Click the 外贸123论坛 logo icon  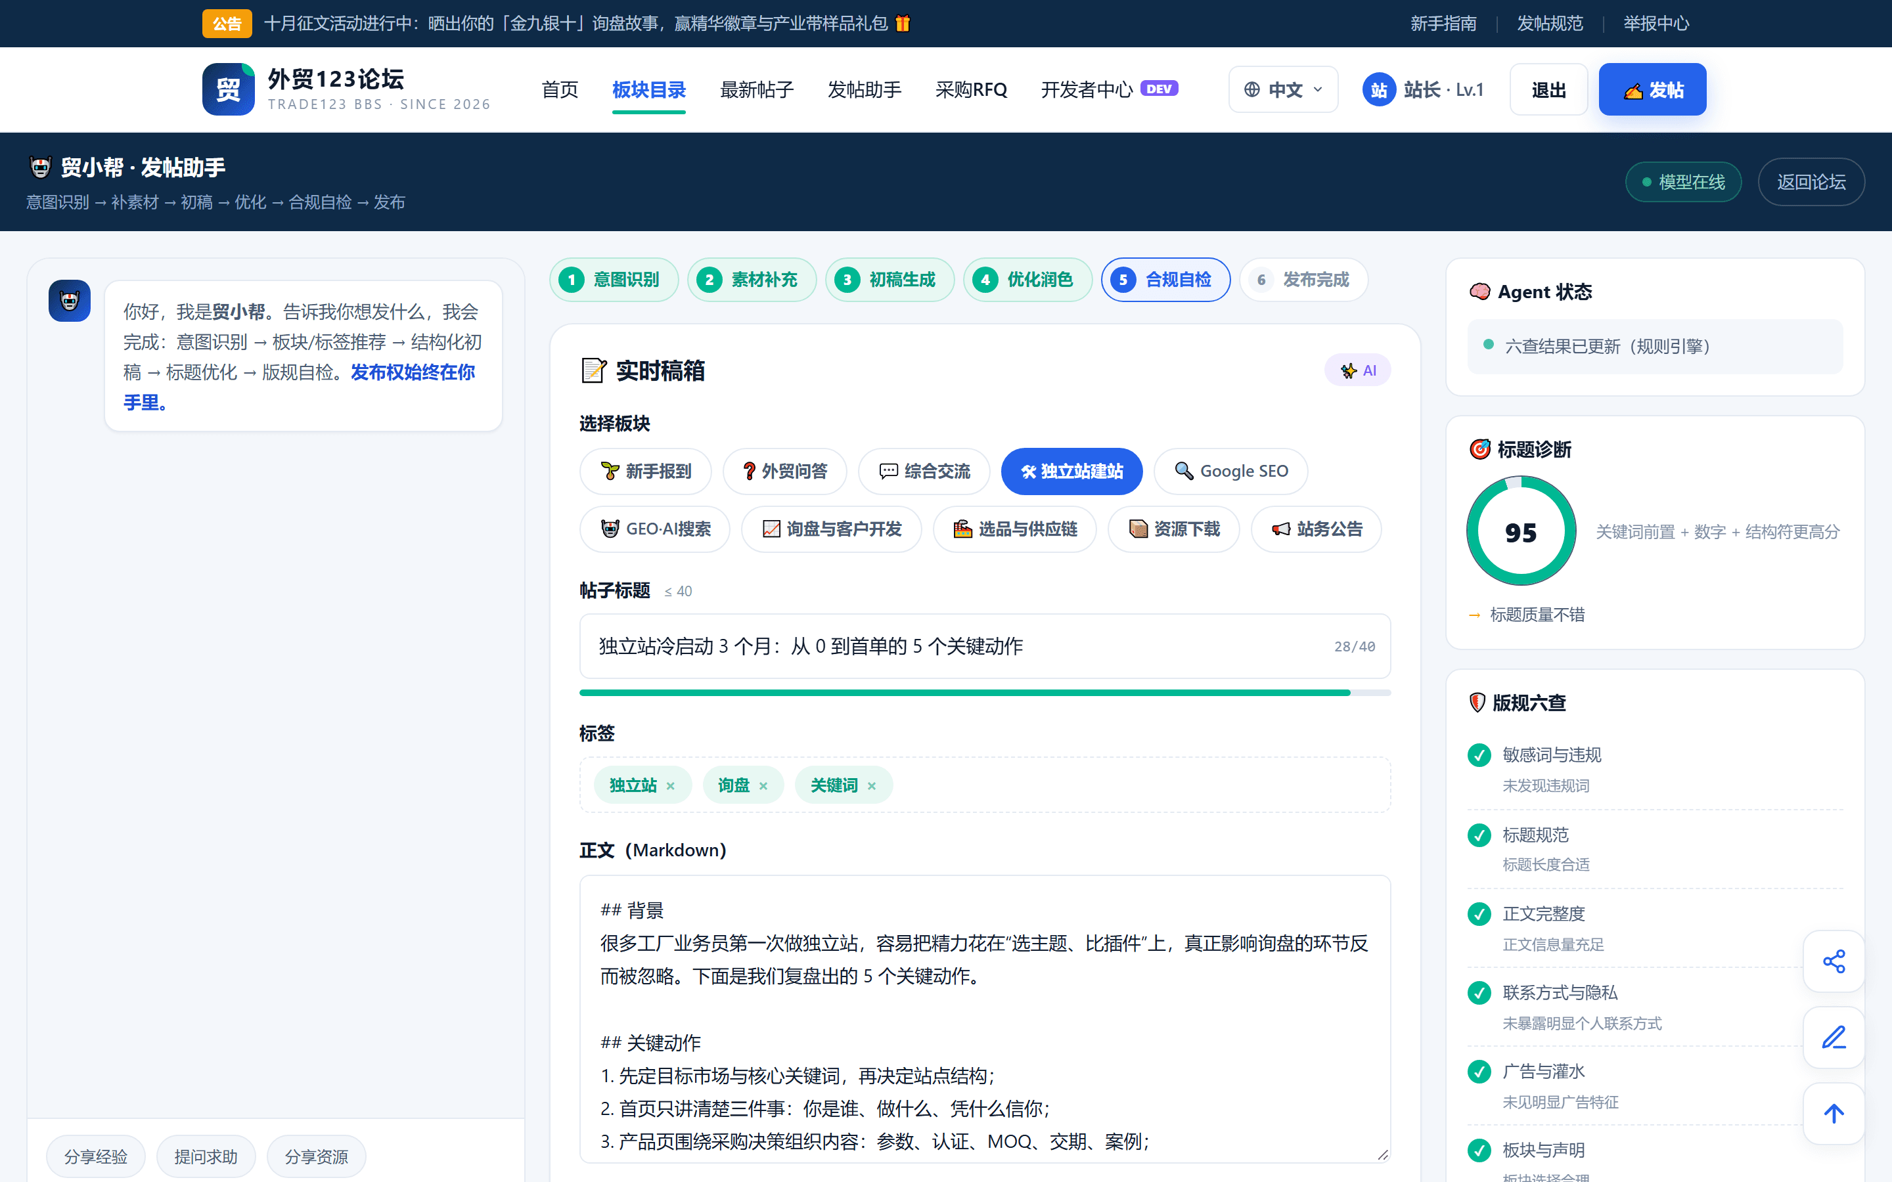pyautogui.click(x=229, y=89)
